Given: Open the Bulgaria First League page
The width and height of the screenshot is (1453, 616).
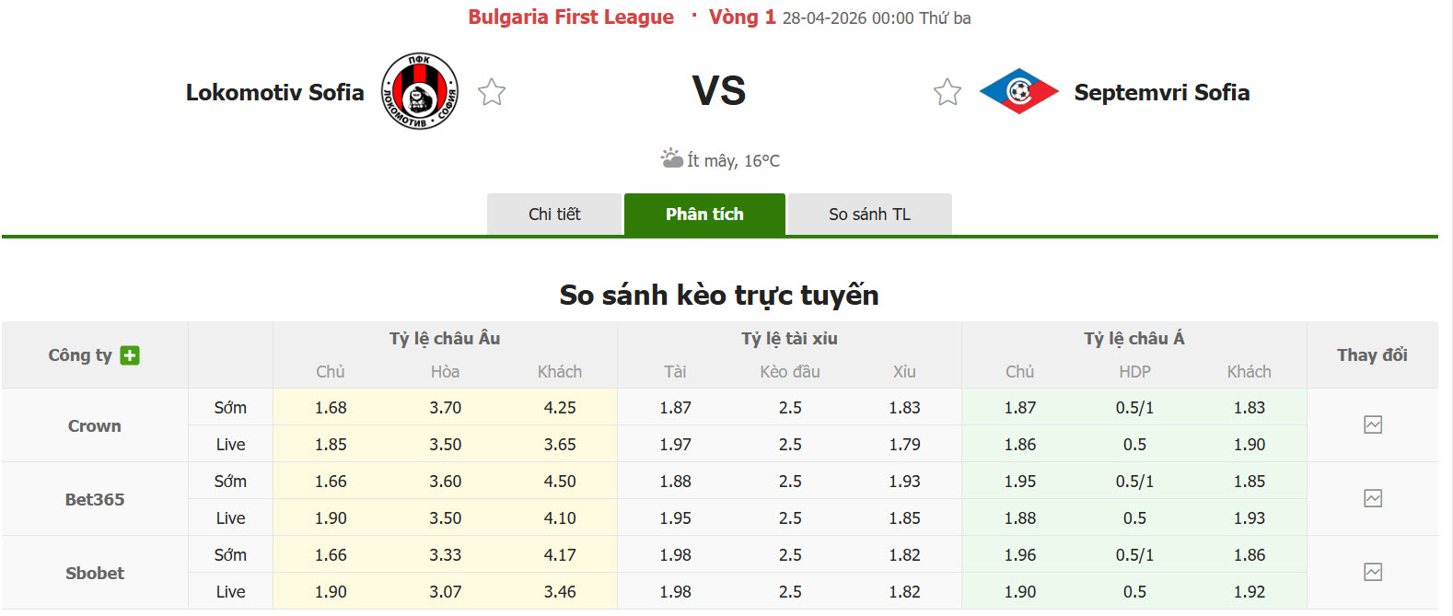Looking at the screenshot, I should pyautogui.click(x=572, y=17).
